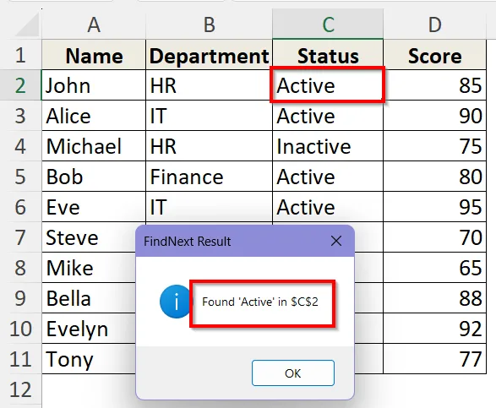The image size is (496, 408).
Task: Select Michael's HR department cell
Action: pos(209,146)
